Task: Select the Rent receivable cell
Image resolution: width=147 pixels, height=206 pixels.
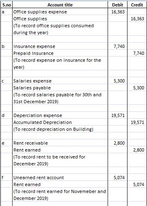Action: click(60, 143)
